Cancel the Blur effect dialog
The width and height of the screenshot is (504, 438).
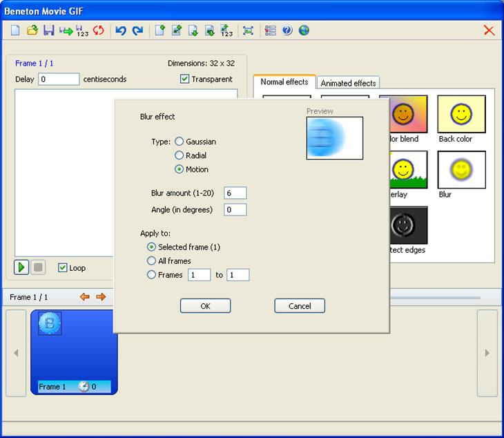tap(300, 306)
